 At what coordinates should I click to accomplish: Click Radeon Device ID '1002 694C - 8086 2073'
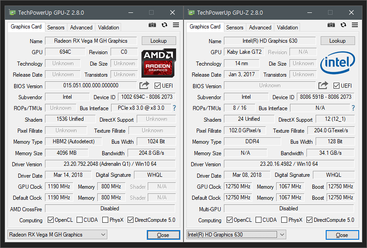[147, 97]
